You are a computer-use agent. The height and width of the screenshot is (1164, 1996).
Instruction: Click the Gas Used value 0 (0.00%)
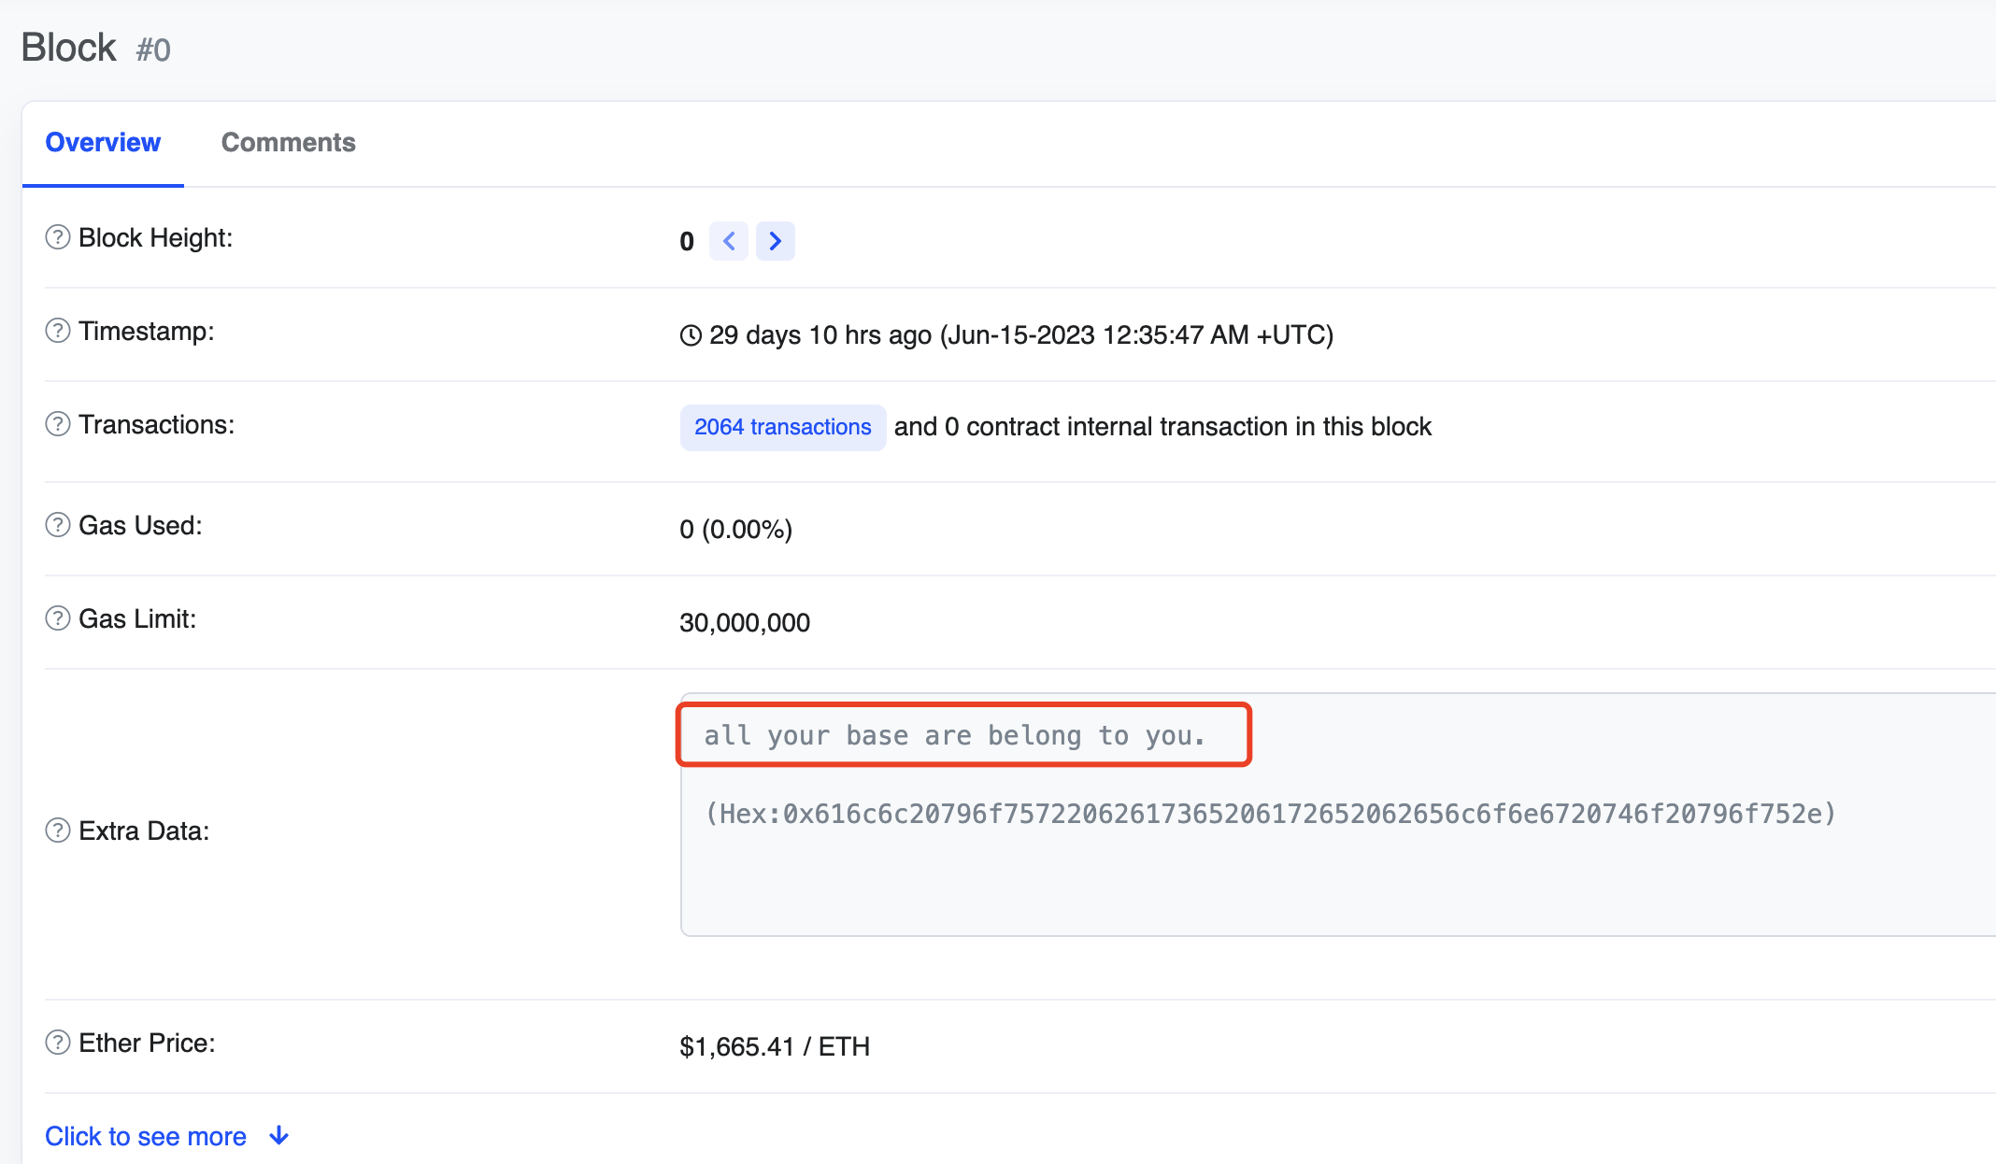(x=736, y=529)
